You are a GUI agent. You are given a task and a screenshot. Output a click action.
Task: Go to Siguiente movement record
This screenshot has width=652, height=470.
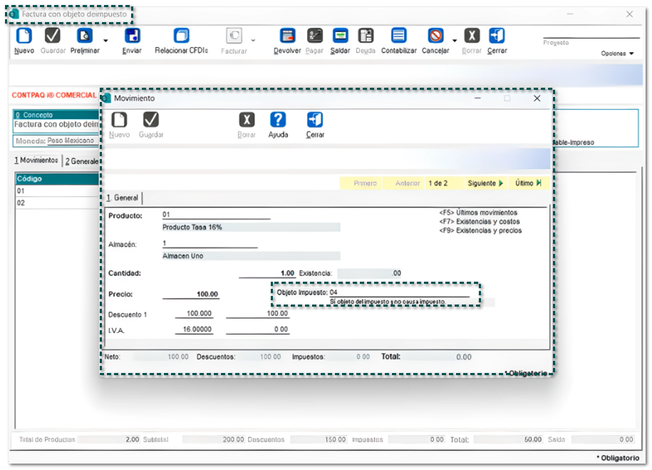tap(485, 183)
